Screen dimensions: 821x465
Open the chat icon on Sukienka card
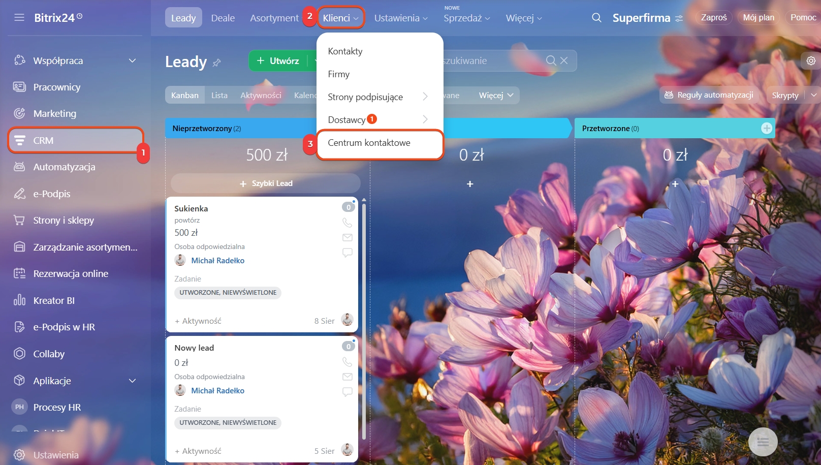347,253
